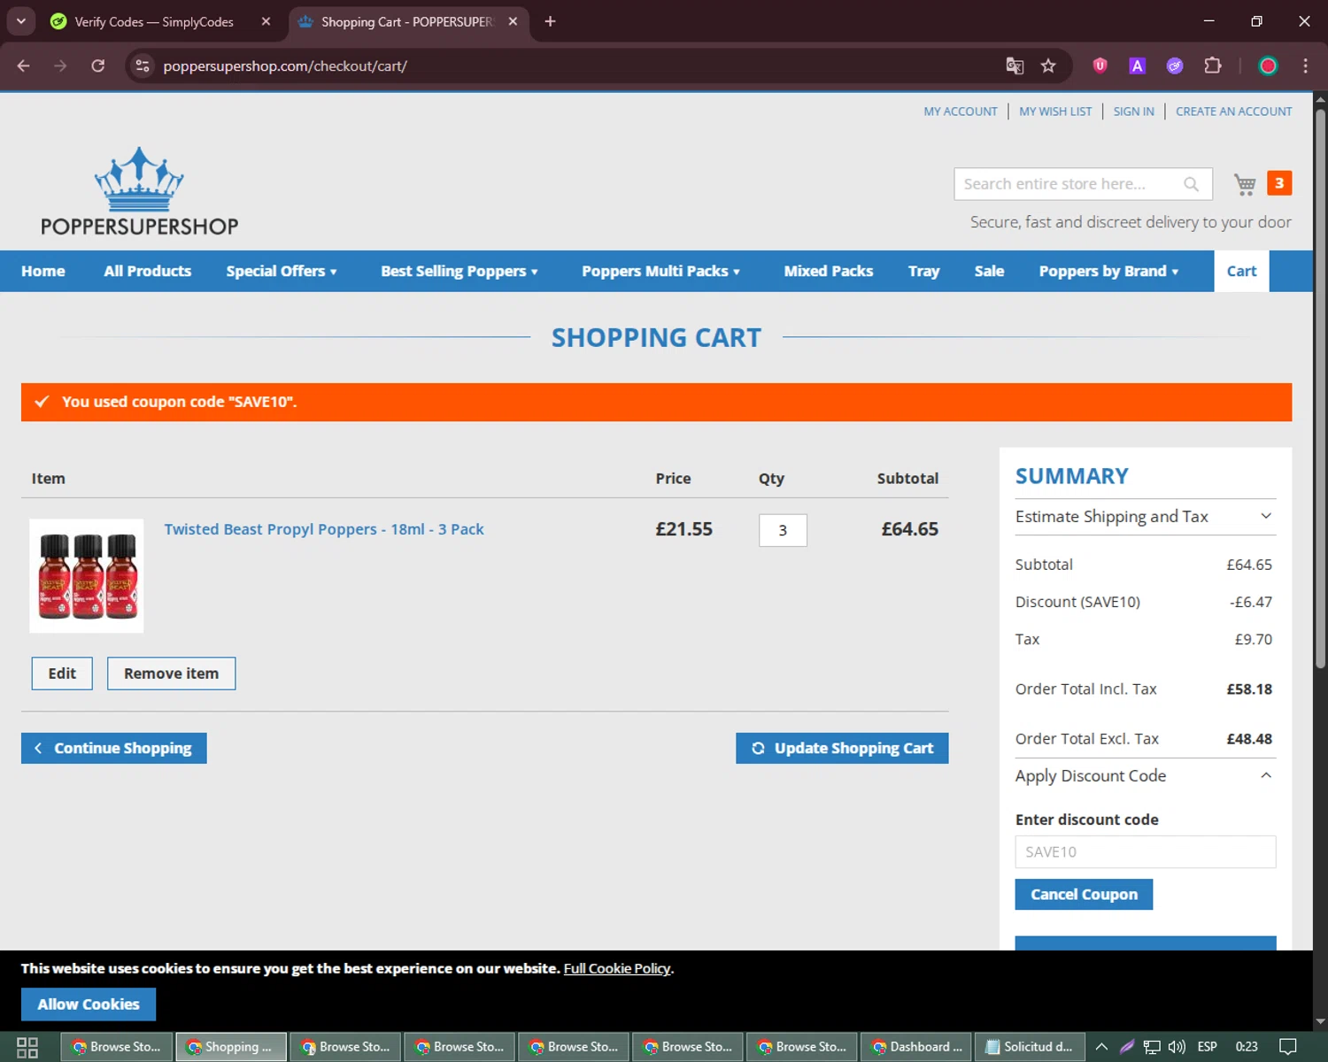Click the Order Total Incl. Tax £58.18 value
This screenshot has width=1328, height=1062.
coord(1249,689)
